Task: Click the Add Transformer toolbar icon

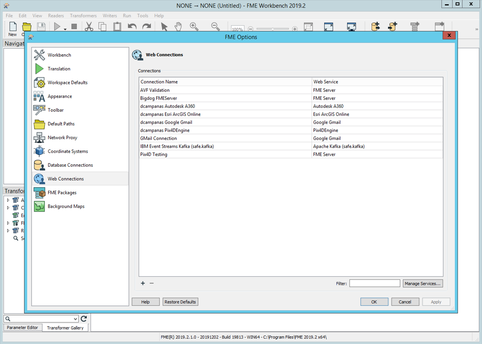Action: pos(415,27)
